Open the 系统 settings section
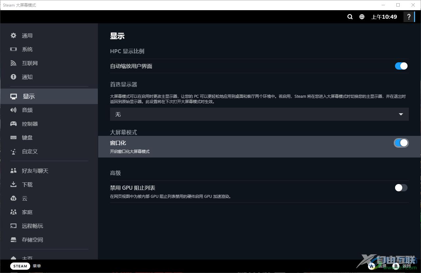 (49, 49)
